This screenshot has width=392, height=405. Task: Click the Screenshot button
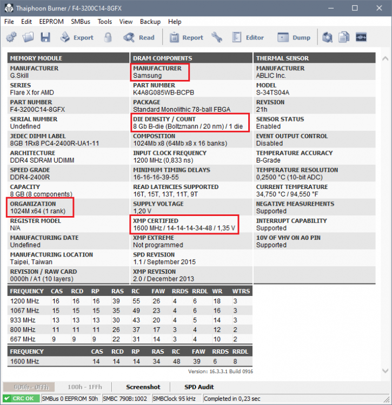143,387
